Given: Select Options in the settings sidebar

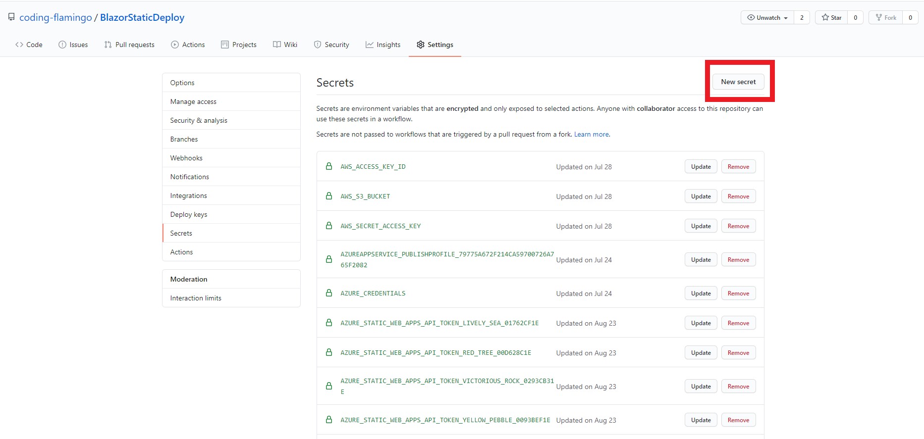Looking at the screenshot, I should coord(231,83).
